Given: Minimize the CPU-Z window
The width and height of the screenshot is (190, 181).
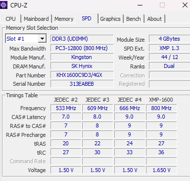Looking at the screenshot, I should tap(140, 5).
